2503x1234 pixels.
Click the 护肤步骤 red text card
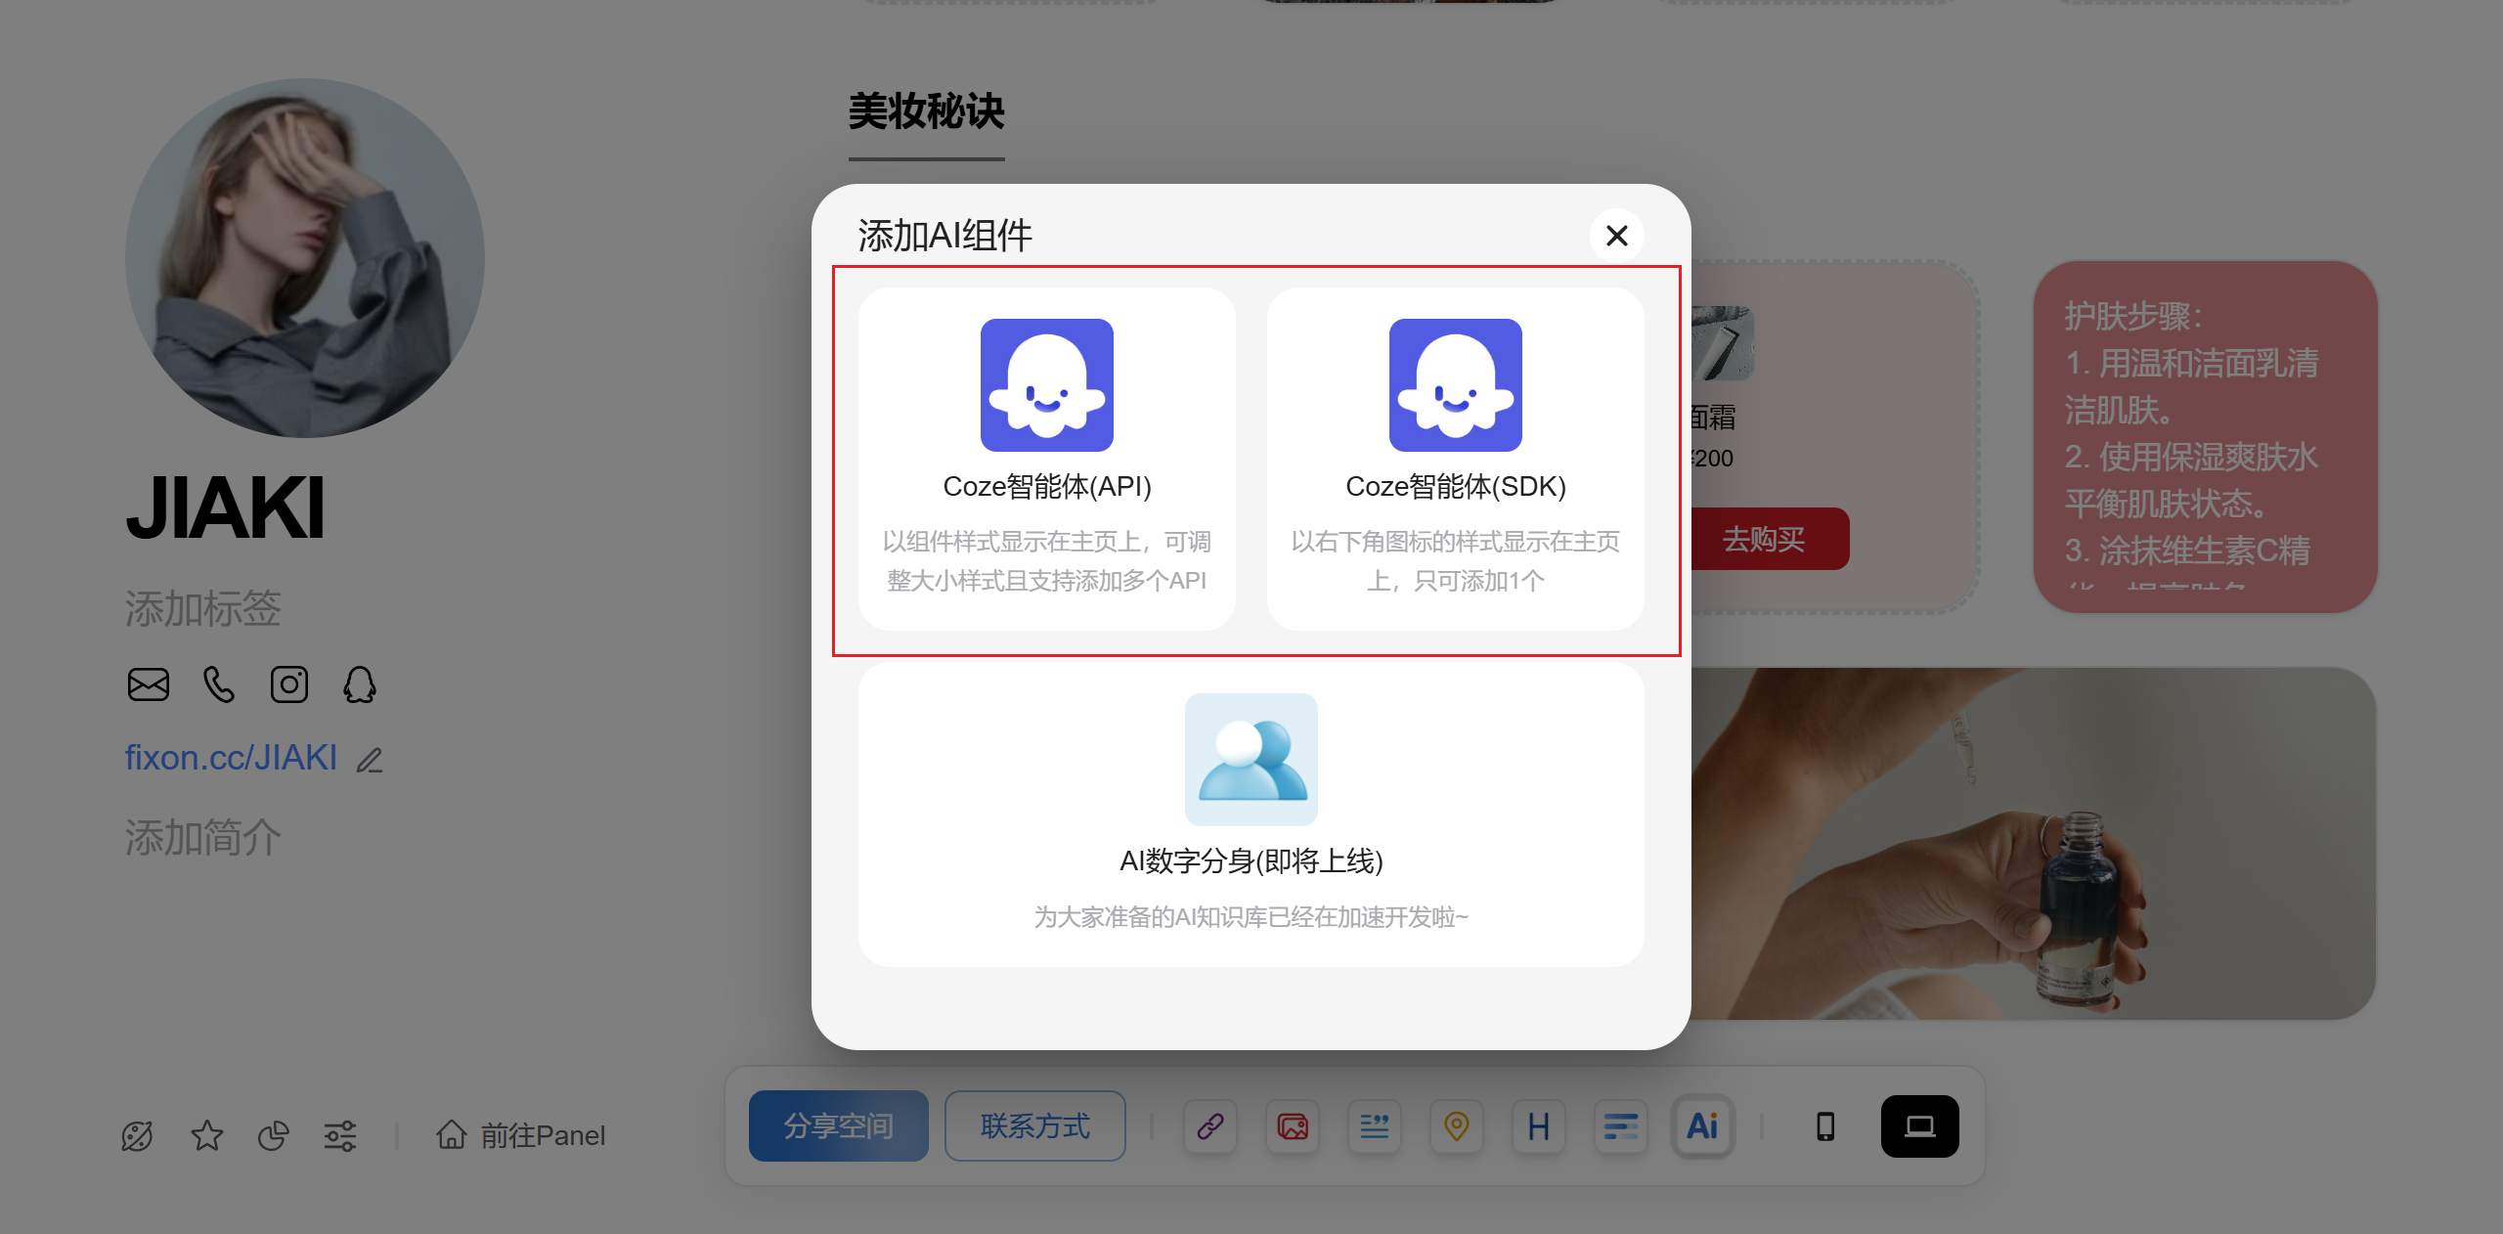[2206, 436]
